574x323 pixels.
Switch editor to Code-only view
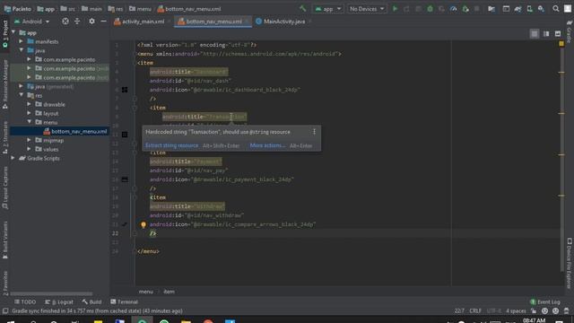(535, 34)
